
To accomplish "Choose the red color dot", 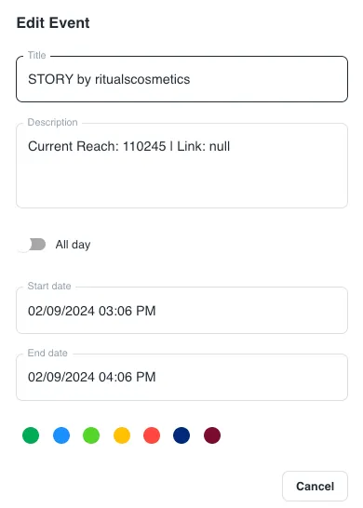I will coord(152,435).
